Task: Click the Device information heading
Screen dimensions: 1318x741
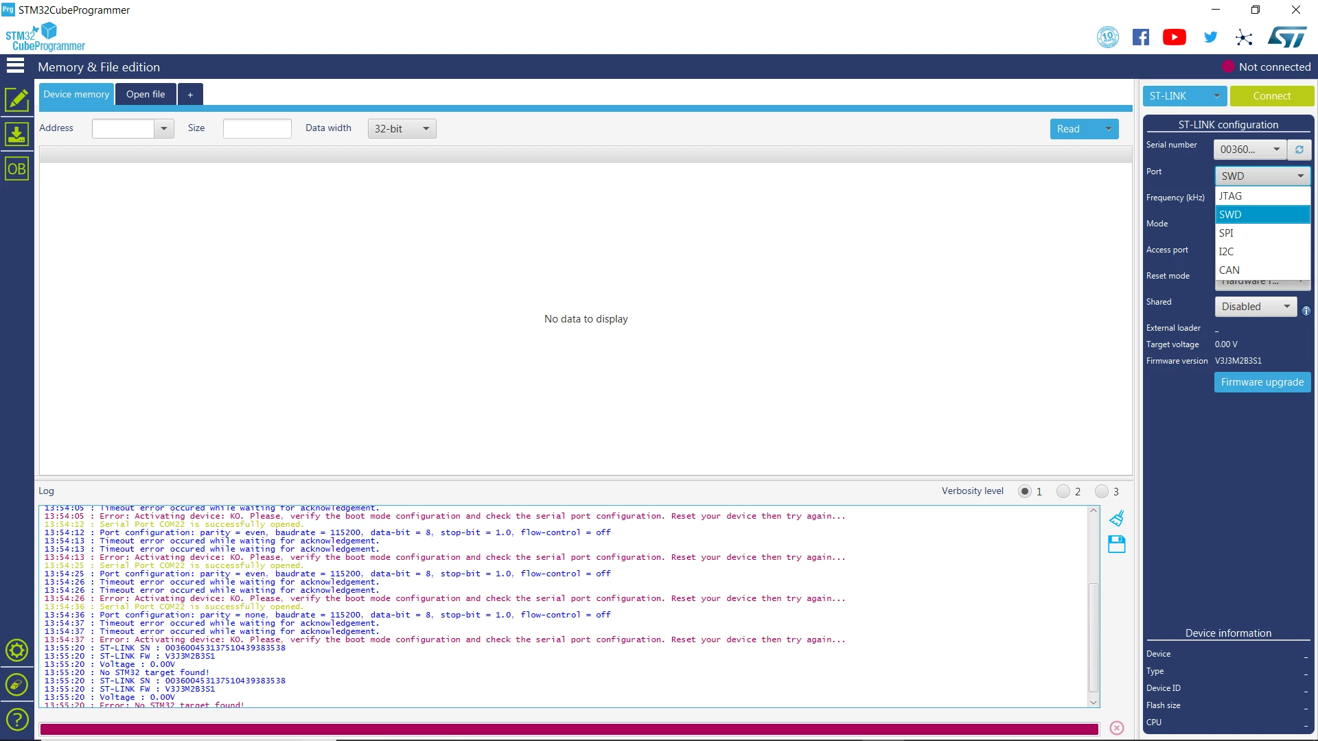Action: pos(1228,633)
